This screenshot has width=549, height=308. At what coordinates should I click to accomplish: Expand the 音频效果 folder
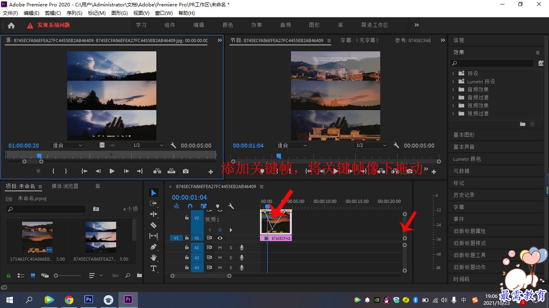(453, 89)
